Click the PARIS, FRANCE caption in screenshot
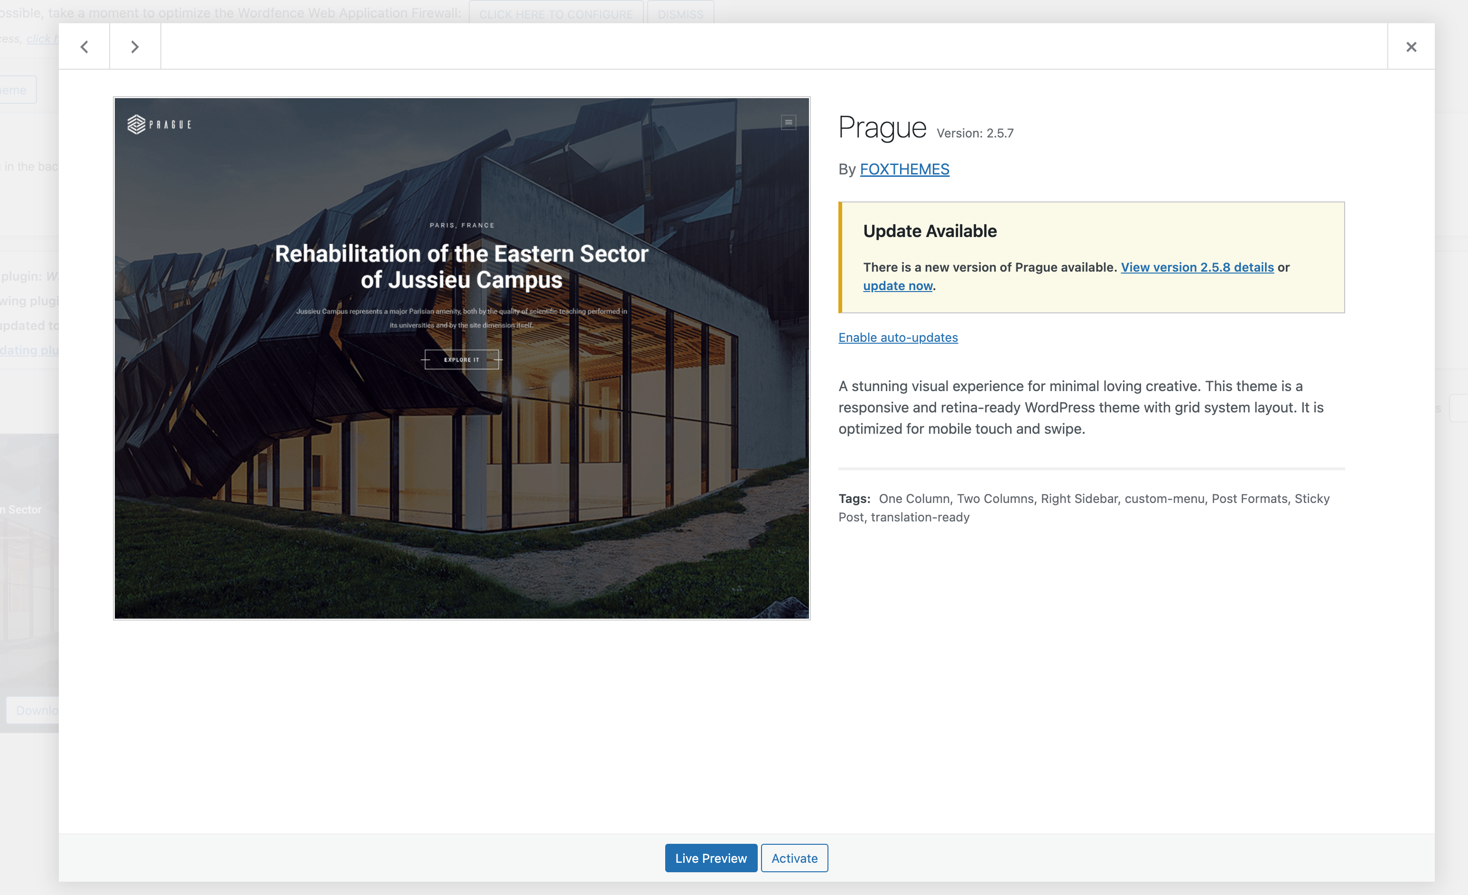This screenshot has width=1468, height=895. click(x=462, y=225)
